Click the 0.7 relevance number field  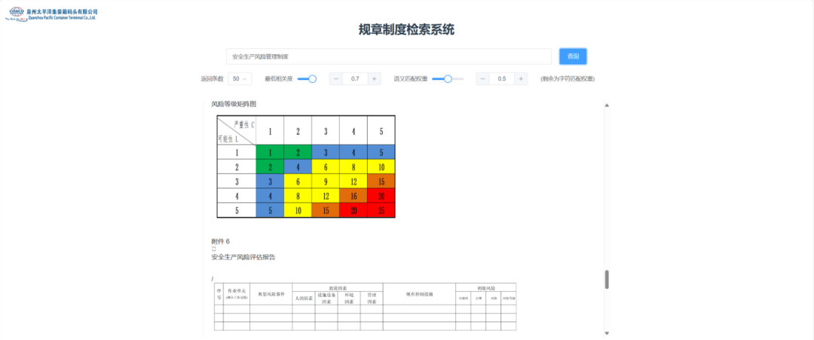355,79
